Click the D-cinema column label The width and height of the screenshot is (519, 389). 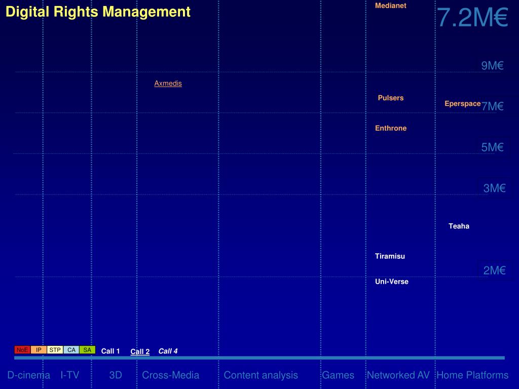coord(29,375)
